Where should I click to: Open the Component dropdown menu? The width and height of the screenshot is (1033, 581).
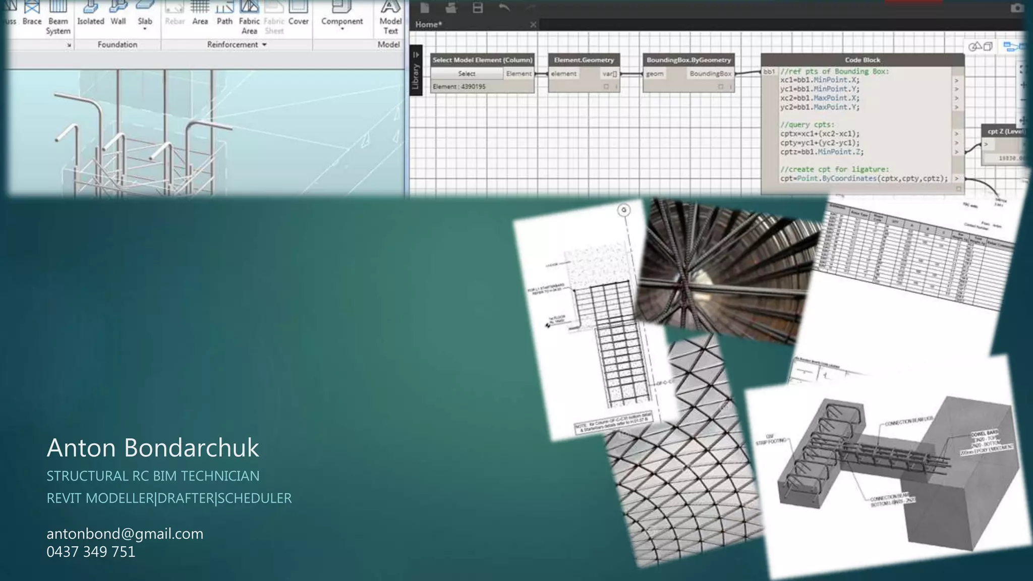click(x=342, y=29)
